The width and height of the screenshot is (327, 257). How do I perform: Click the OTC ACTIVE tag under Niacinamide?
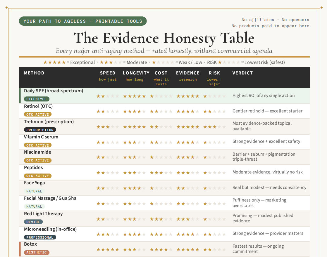(x=38, y=160)
